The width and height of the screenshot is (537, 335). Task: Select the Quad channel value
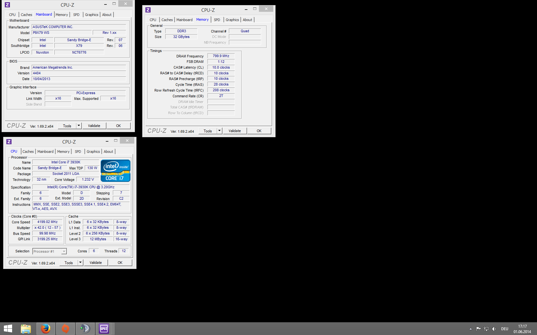(245, 31)
